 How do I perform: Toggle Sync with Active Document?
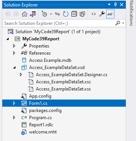click(57, 14)
